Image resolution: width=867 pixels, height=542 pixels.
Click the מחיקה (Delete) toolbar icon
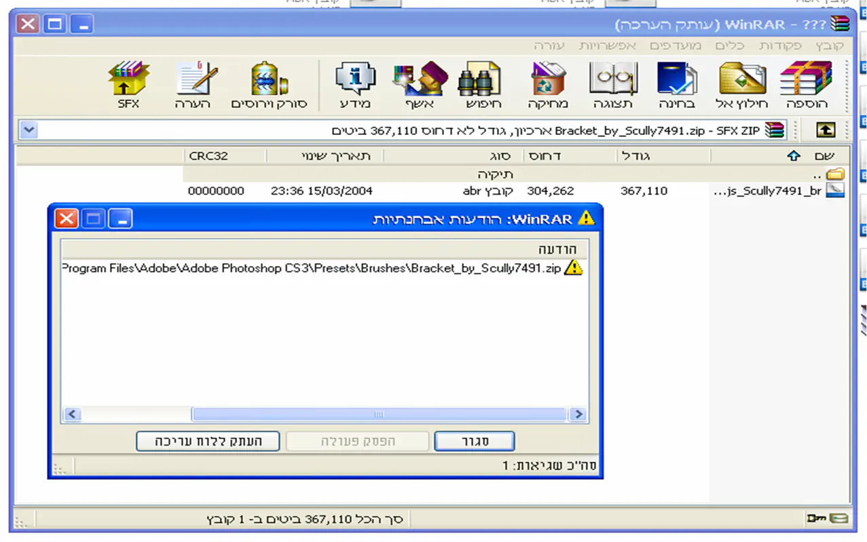pyautogui.click(x=548, y=84)
